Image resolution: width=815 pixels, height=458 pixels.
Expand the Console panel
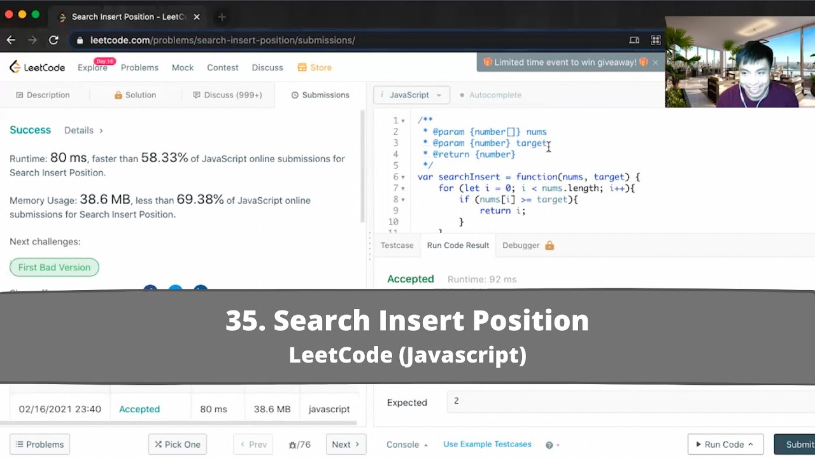407,445
